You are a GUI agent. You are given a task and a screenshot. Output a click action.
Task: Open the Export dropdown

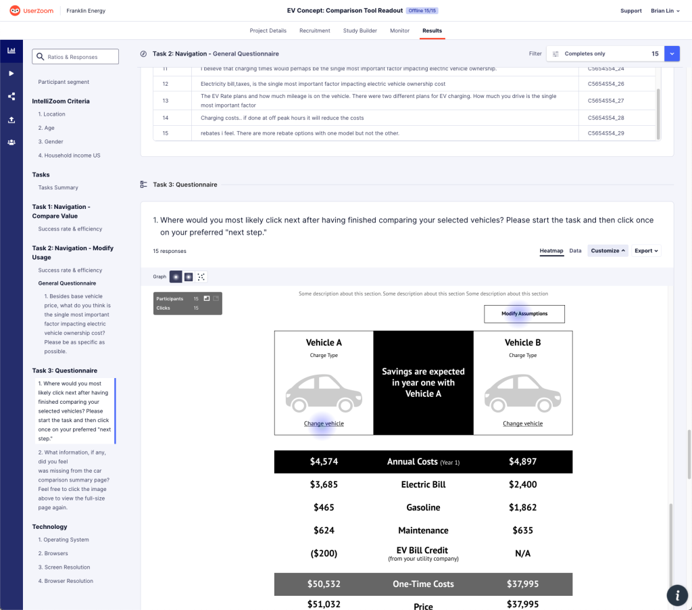(646, 251)
